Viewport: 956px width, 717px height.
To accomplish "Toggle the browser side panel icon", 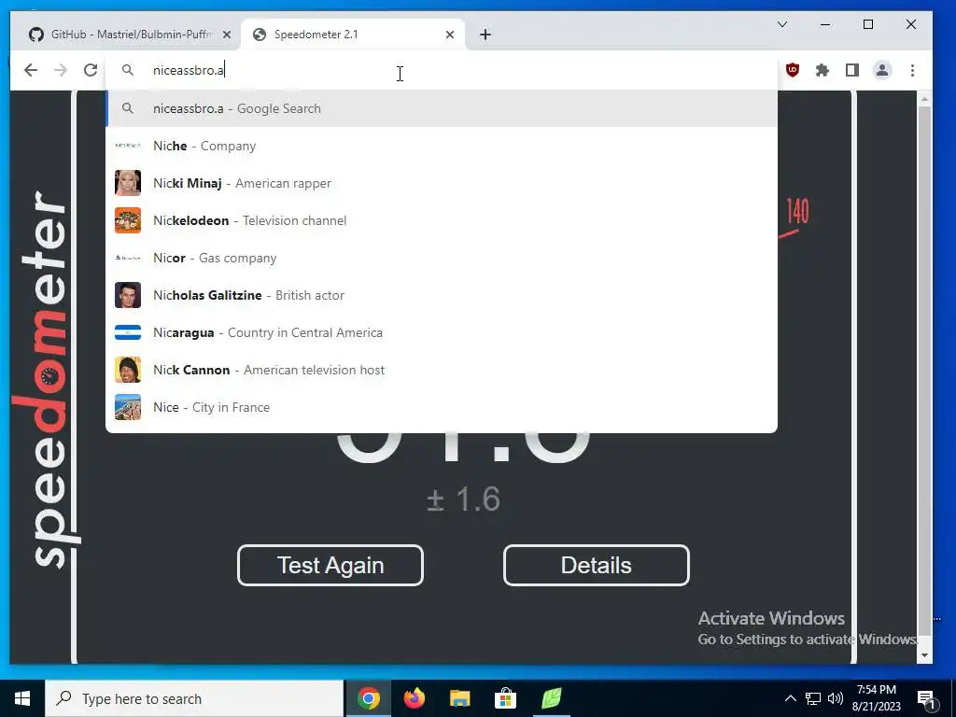I will [x=851, y=70].
